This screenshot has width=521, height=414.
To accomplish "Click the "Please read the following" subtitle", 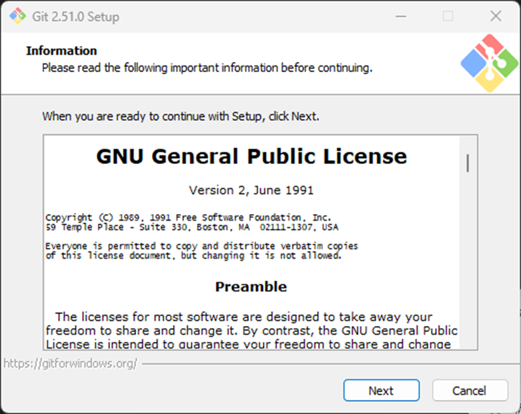I will [207, 68].
